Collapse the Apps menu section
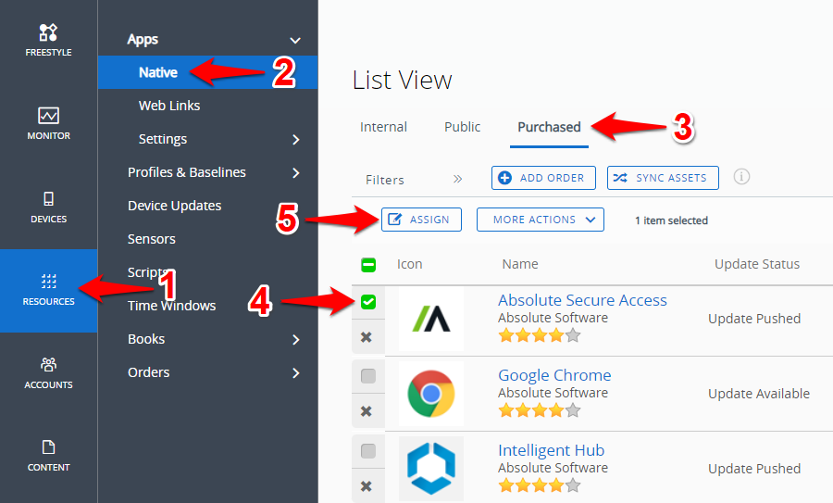Viewport: 833px width, 503px height. pyautogui.click(x=295, y=41)
